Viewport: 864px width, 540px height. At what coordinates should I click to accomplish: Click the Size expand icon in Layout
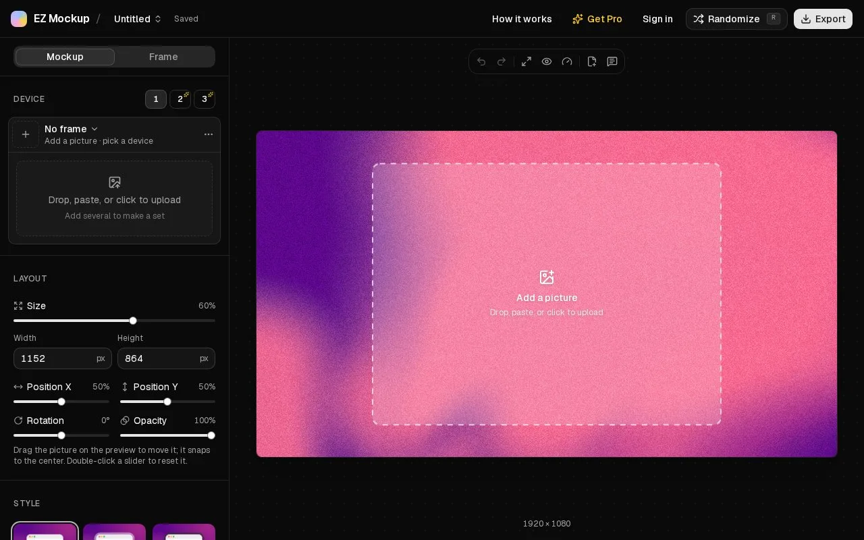point(18,306)
